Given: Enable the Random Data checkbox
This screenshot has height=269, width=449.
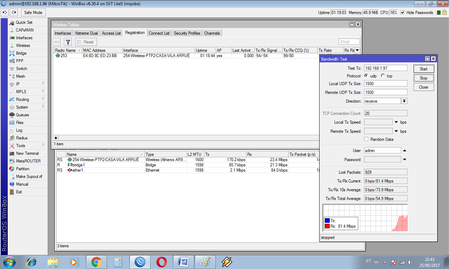Looking at the screenshot, I should click(x=366, y=139).
